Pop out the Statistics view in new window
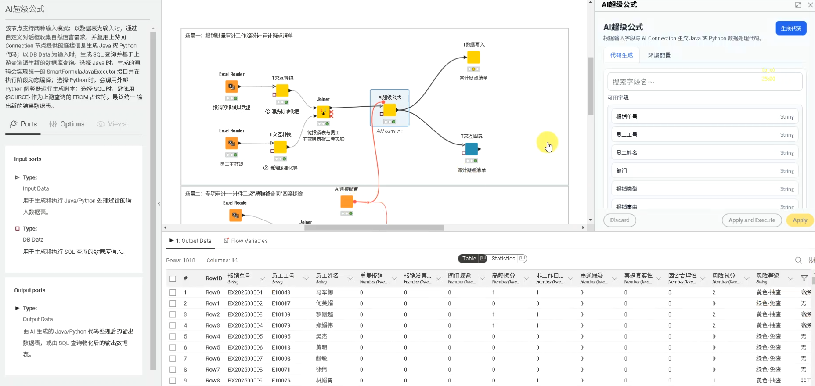Viewport: 815px width, 386px height. [522, 259]
